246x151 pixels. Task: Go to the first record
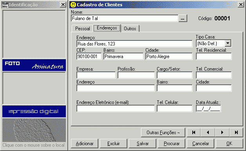pos(194,133)
